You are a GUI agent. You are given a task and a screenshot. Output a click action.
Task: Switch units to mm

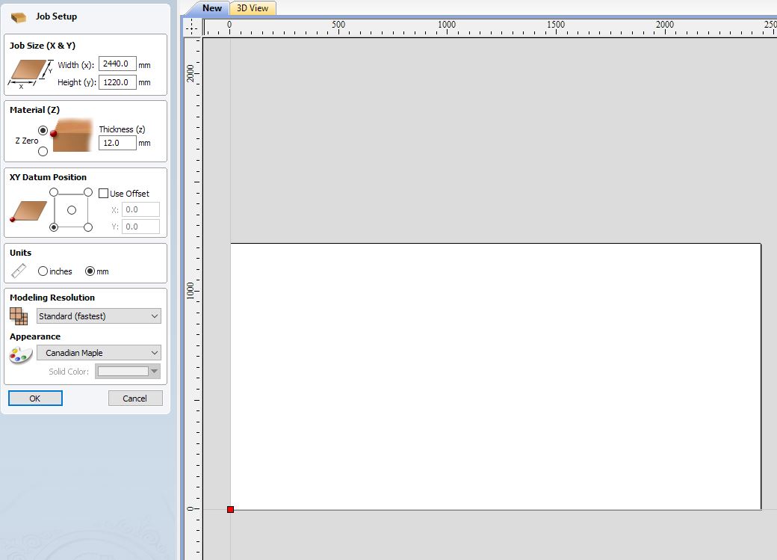coord(90,271)
